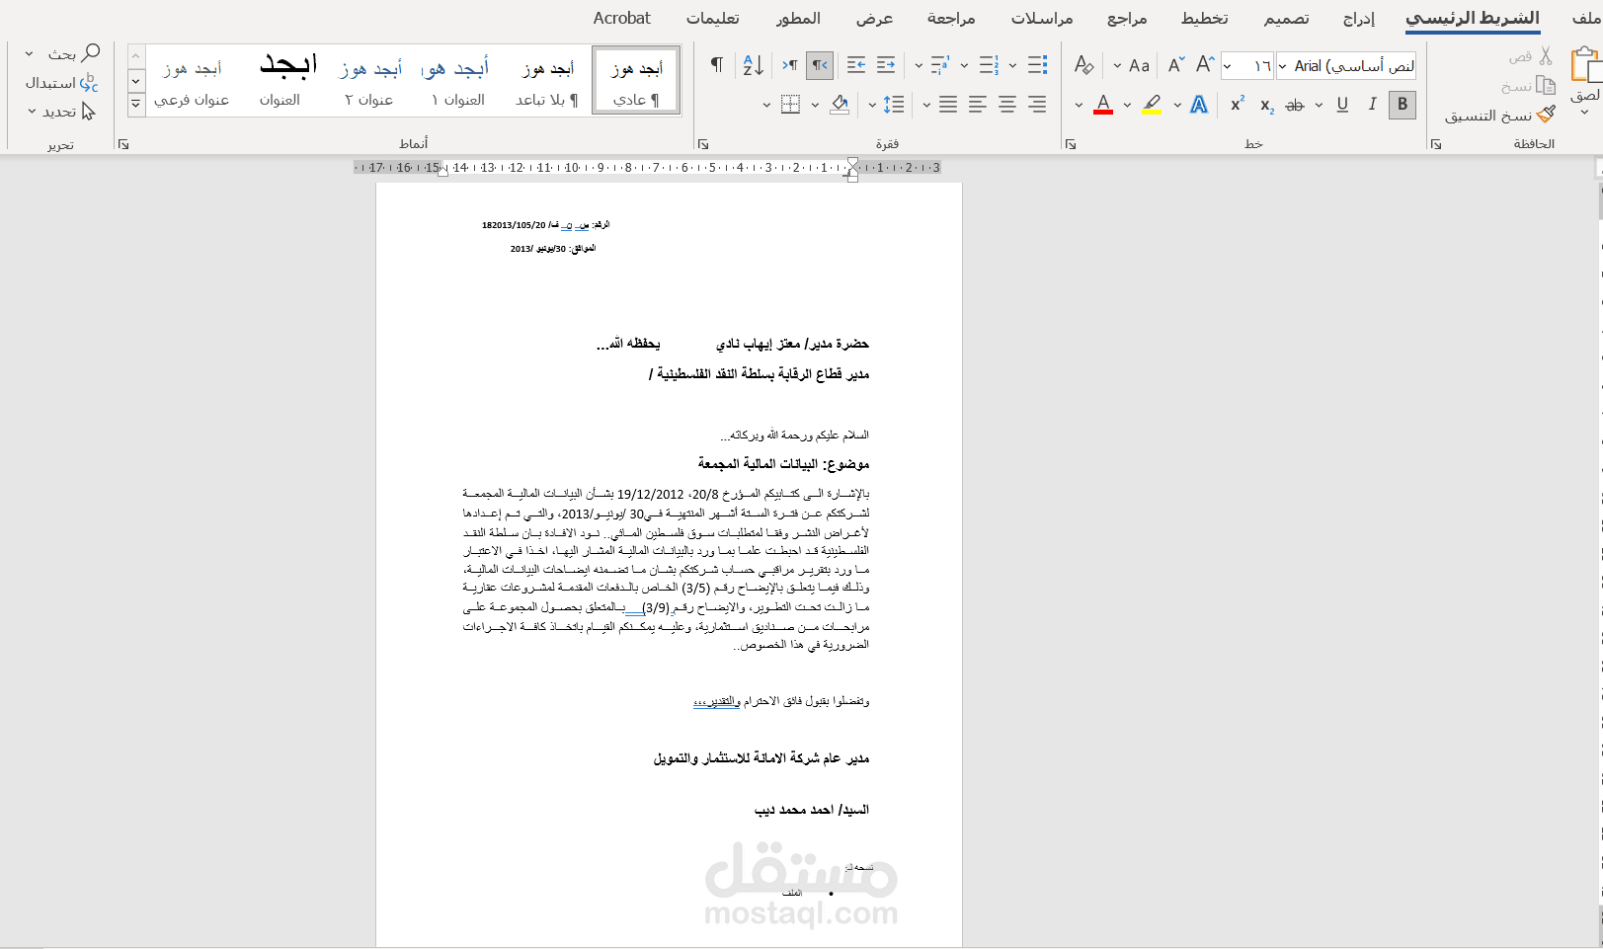Open numbering list dropdown arrow

click(x=964, y=66)
